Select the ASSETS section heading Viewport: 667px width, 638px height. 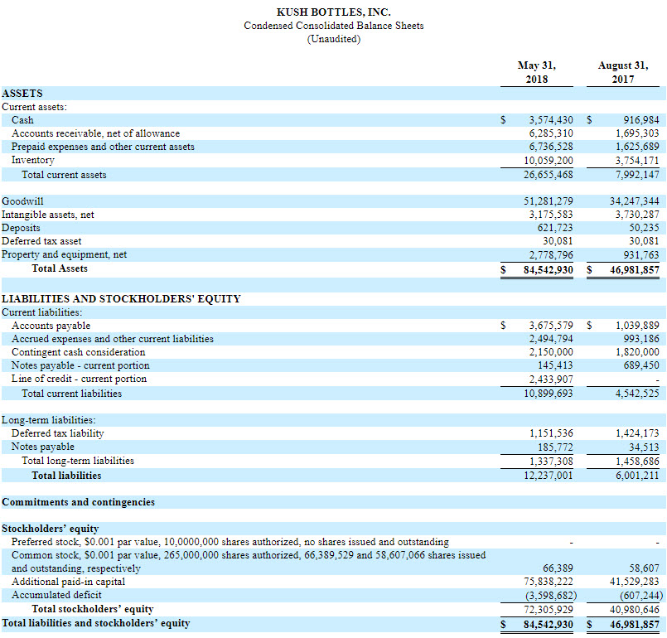pos(24,93)
